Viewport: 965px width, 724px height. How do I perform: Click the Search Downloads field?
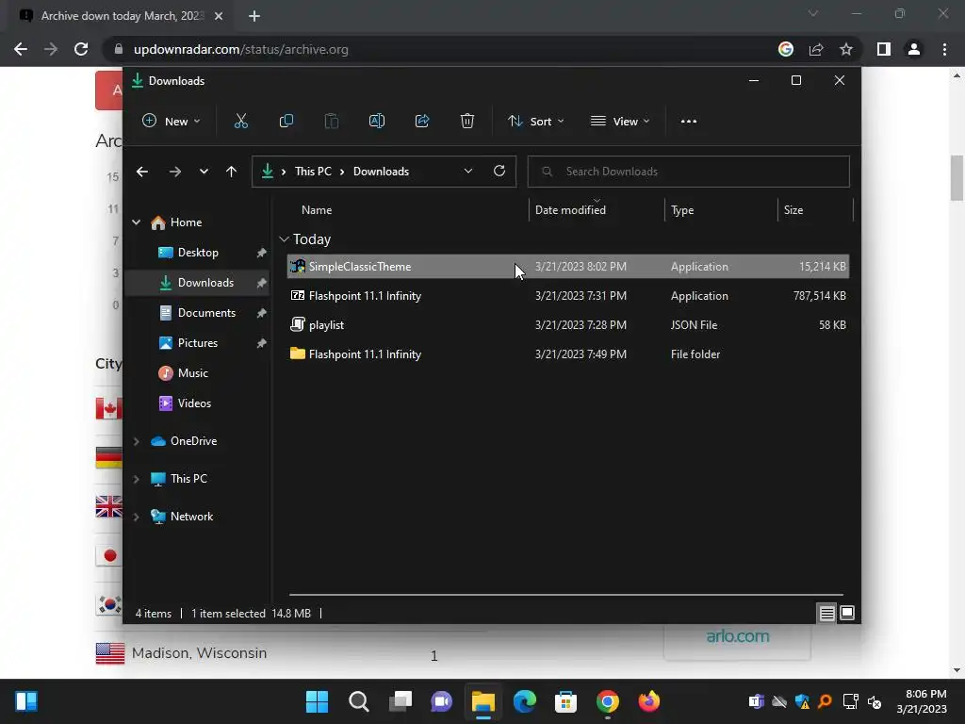tap(688, 172)
